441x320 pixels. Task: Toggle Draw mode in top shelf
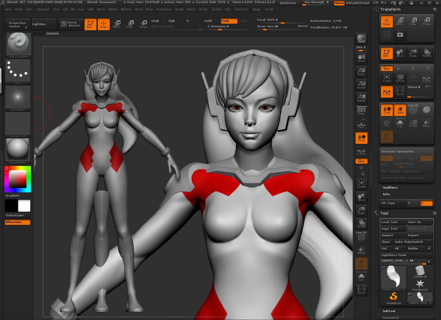coord(103,24)
